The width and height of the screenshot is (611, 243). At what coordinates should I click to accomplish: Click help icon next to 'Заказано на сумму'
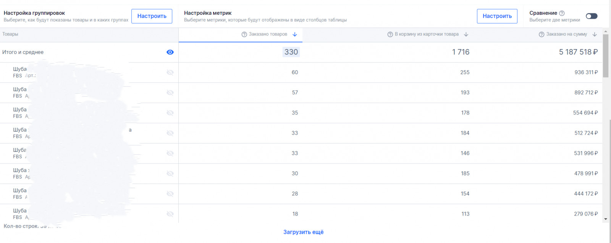(x=541, y=34)
